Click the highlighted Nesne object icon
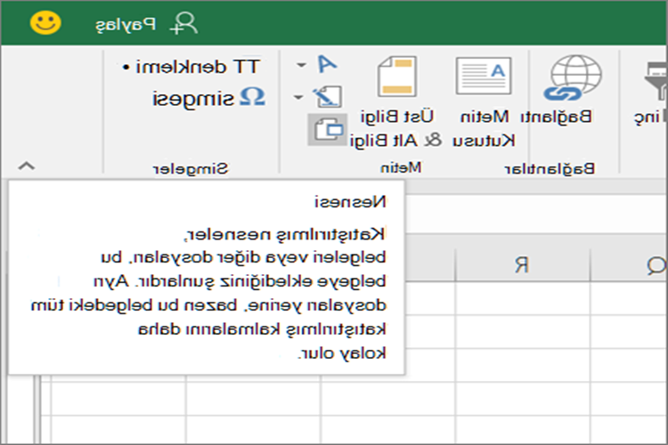668x445 pixels. click(328, 130)
